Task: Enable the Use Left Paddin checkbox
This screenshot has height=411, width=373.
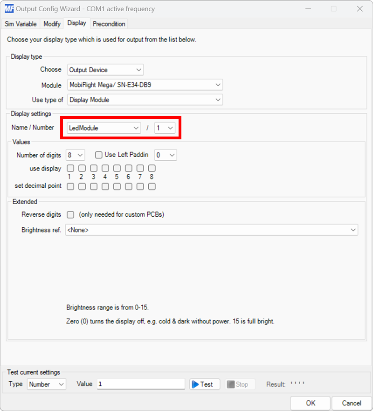Action: (99, 155)
